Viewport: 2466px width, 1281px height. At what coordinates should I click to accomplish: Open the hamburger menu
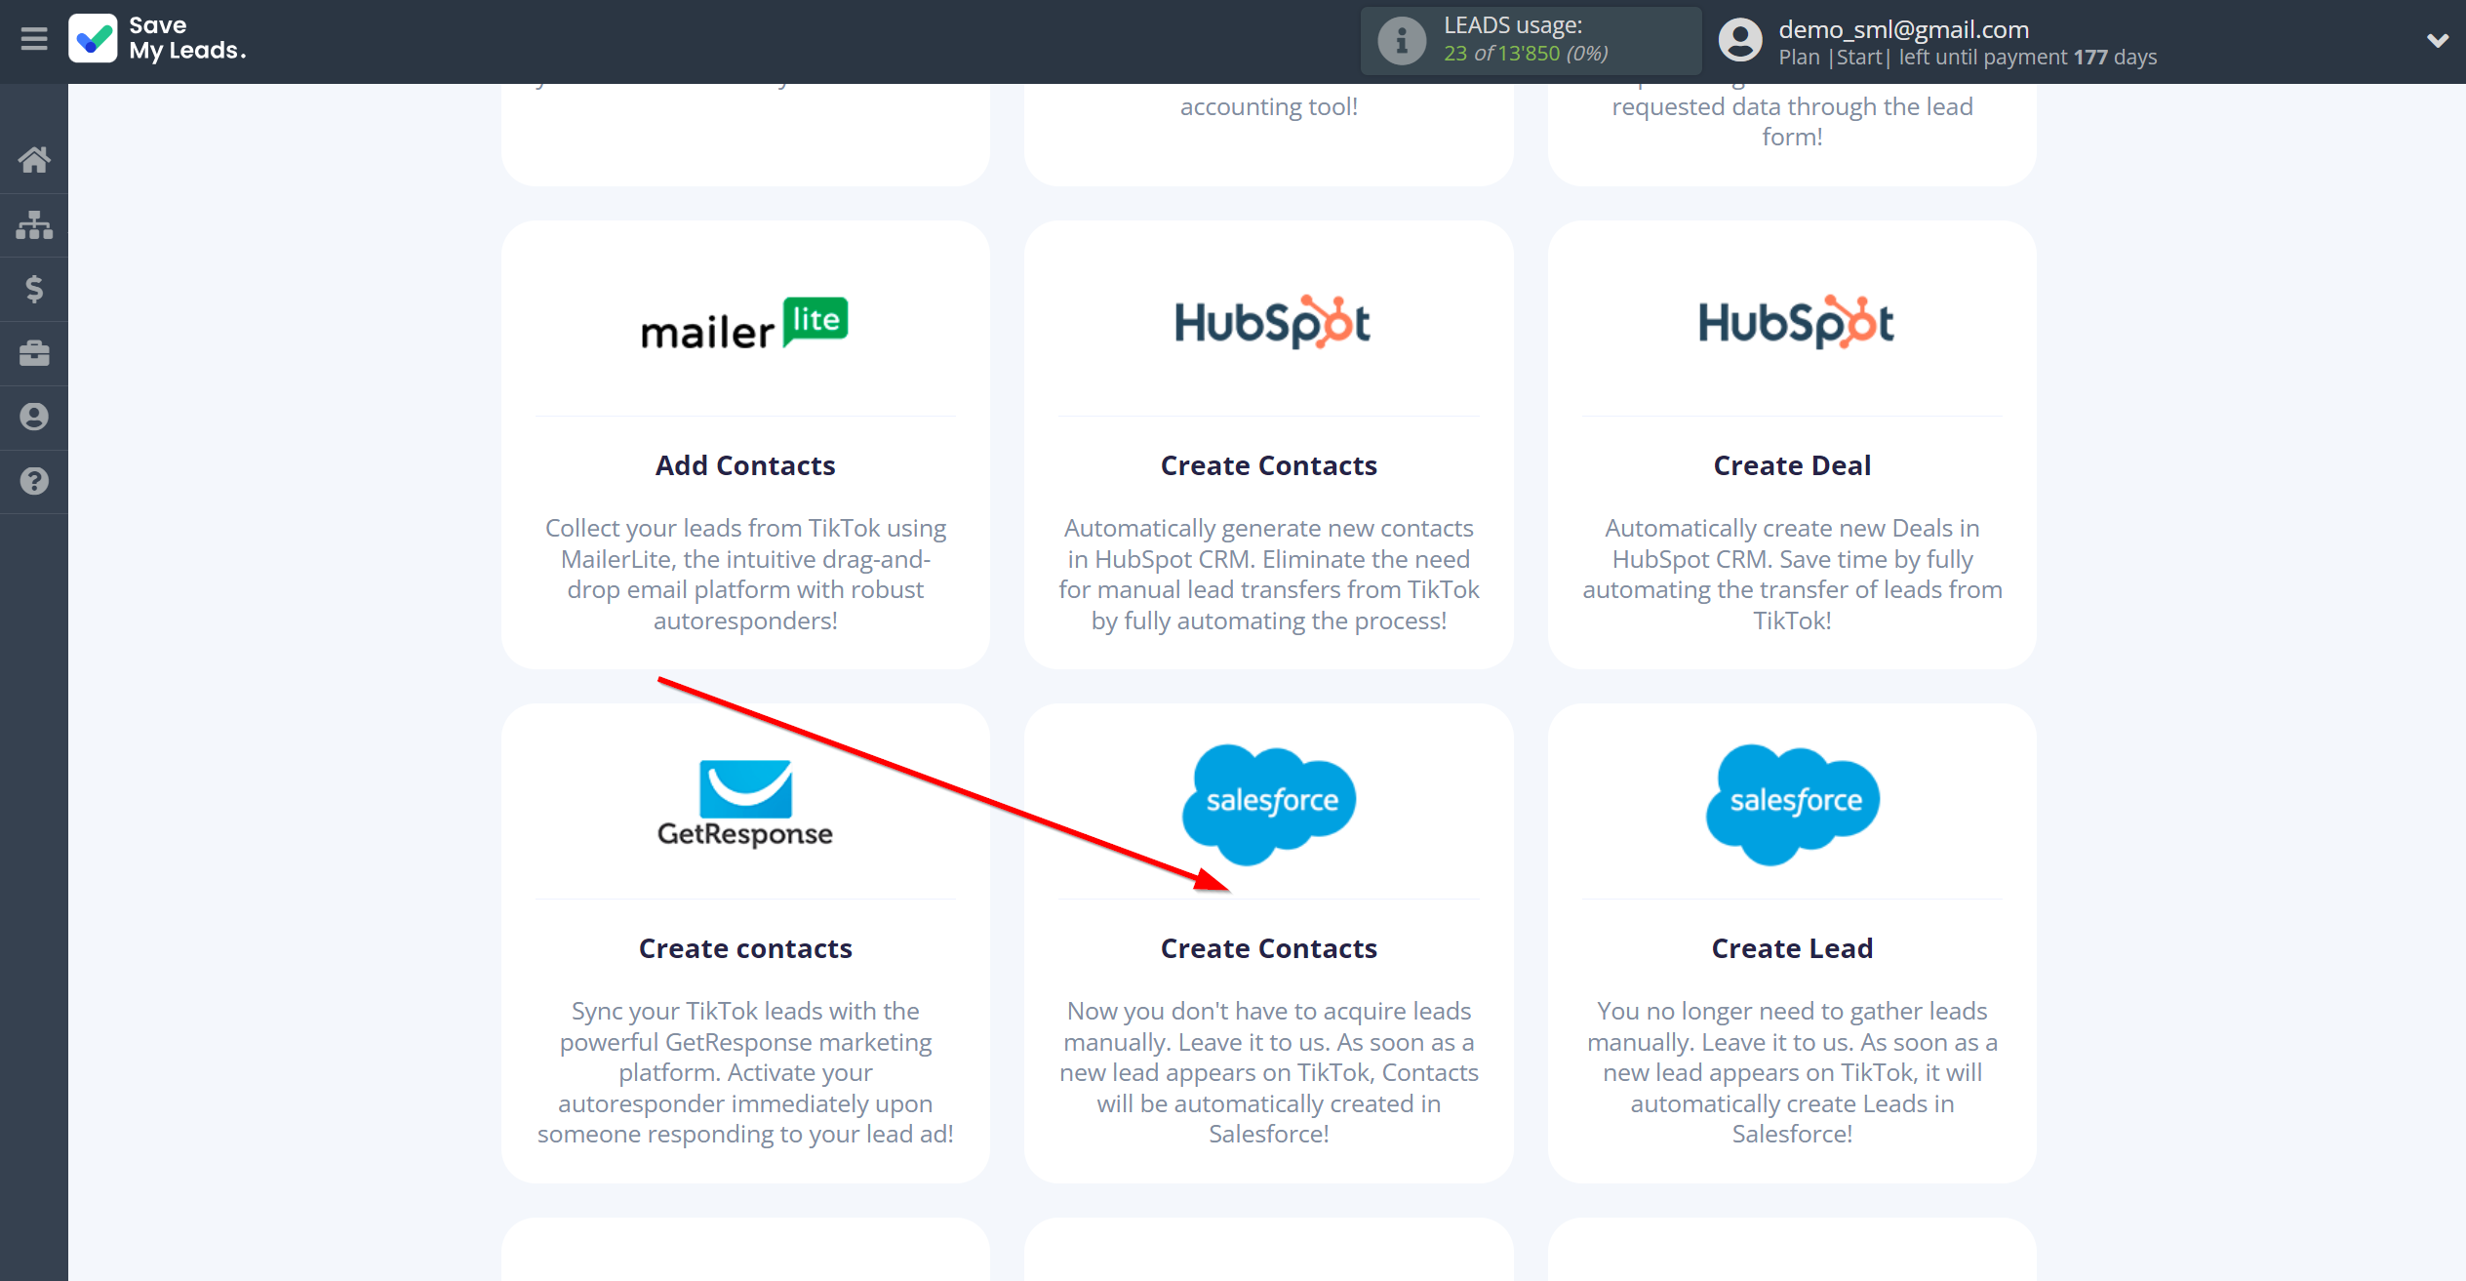point(34,39)
